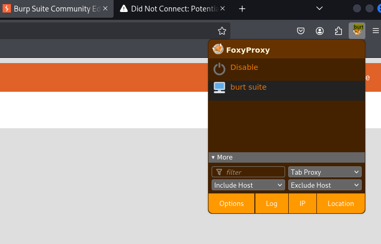Open the Firefox account icon
Screen dimensions: 381x244
coord(319,31)
